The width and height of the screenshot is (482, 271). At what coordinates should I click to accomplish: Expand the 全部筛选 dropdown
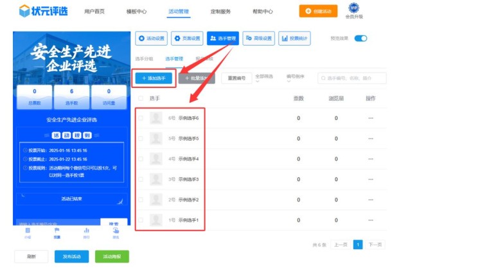tap(265, 77)
